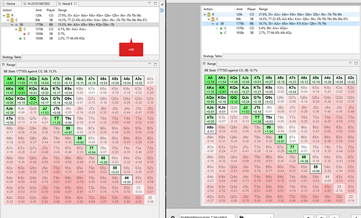The image size is (361, 218).
Task: Collapse the R node in left window
Action: tap(4, 15)
